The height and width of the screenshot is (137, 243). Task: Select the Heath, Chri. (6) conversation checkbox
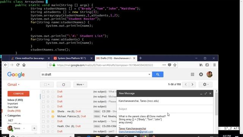43,126
